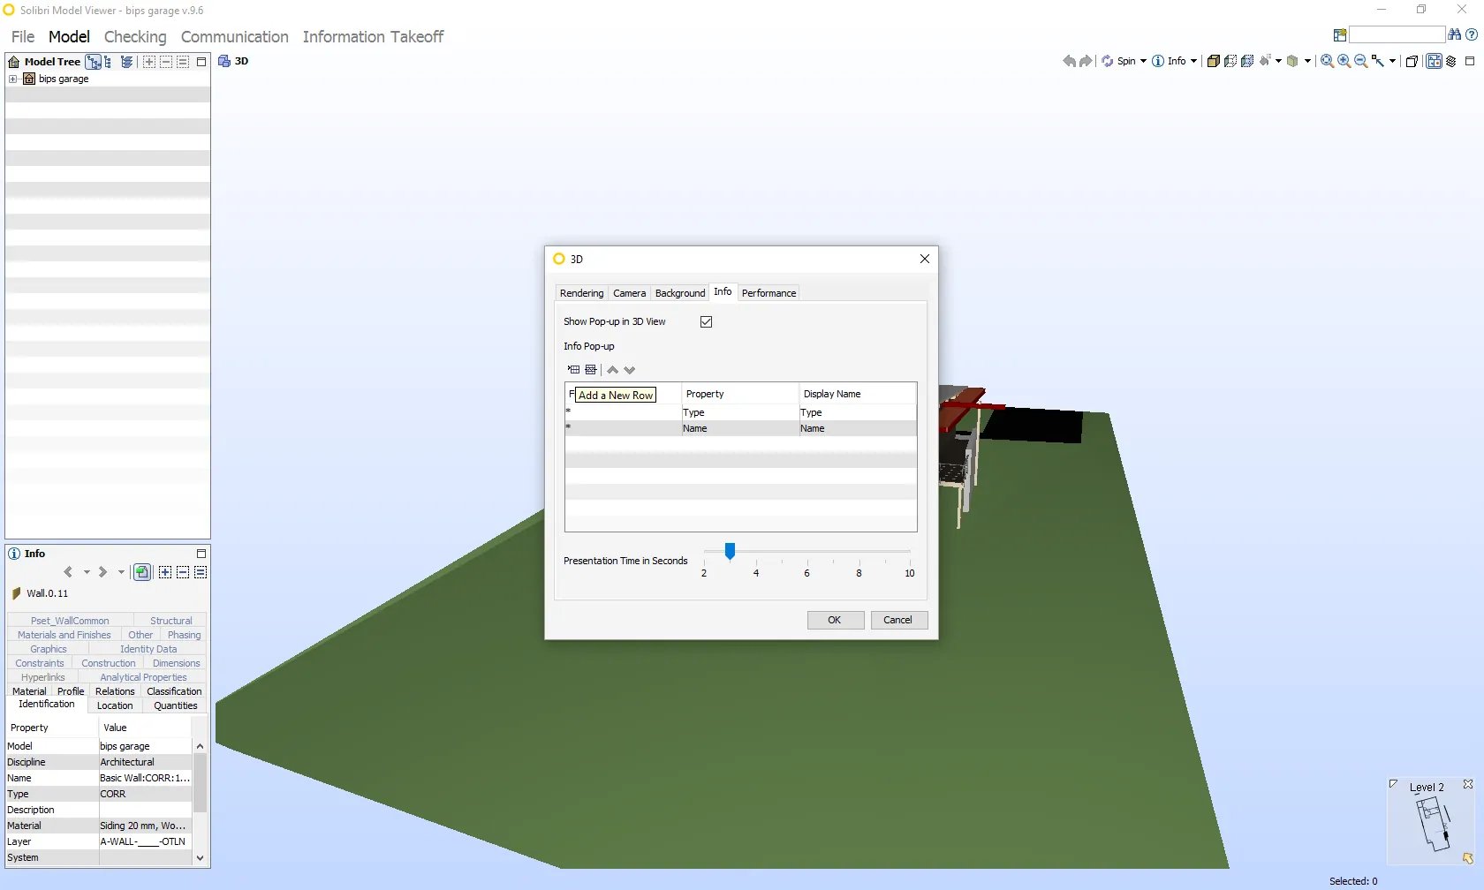Image resolution: width=1484 pixels, height=890 pixels.
Task: Uncheck Show Pop-up in 3D View
Action: [x=706, y=322]
